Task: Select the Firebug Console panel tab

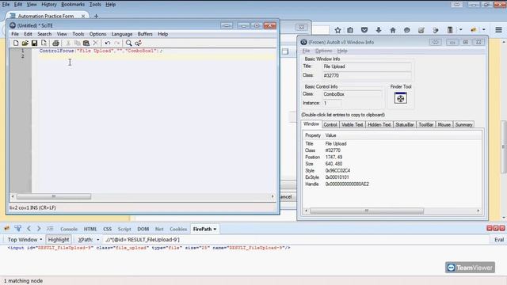Action: tap(69, 229)
